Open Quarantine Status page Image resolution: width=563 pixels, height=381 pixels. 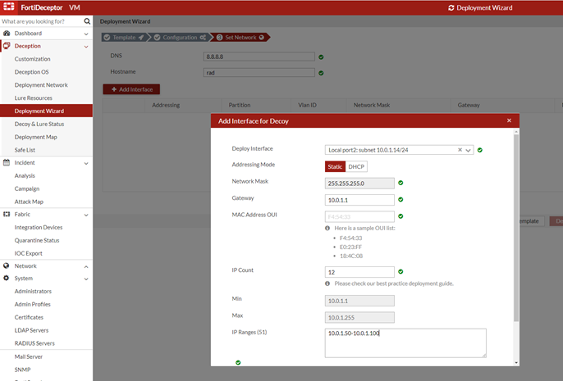coord(37,240)
